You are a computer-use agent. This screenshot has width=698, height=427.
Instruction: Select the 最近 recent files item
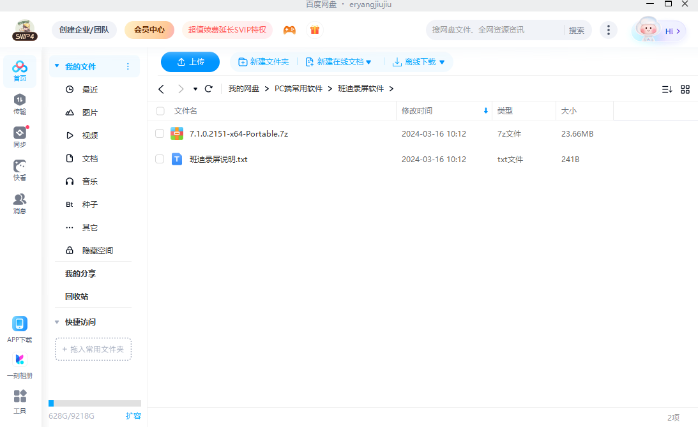(90, 89)
